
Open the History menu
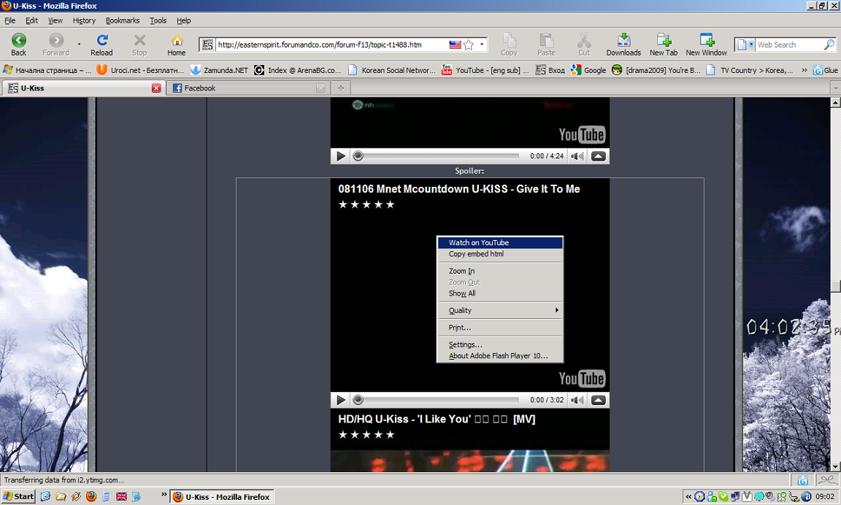[x=84, y=20]
